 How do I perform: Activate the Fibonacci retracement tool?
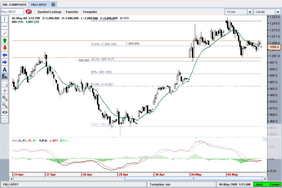tap(4, 76)
